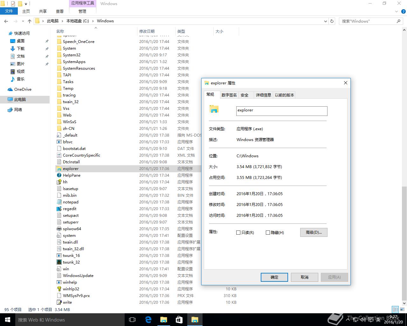Select 快速访问 in navigation pane
The image size is (407, 326).
pyautogui.click(x=22, y=33)
